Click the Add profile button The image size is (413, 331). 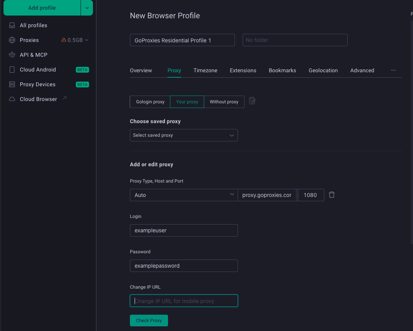pyautogui.click(x=42, y=8)
